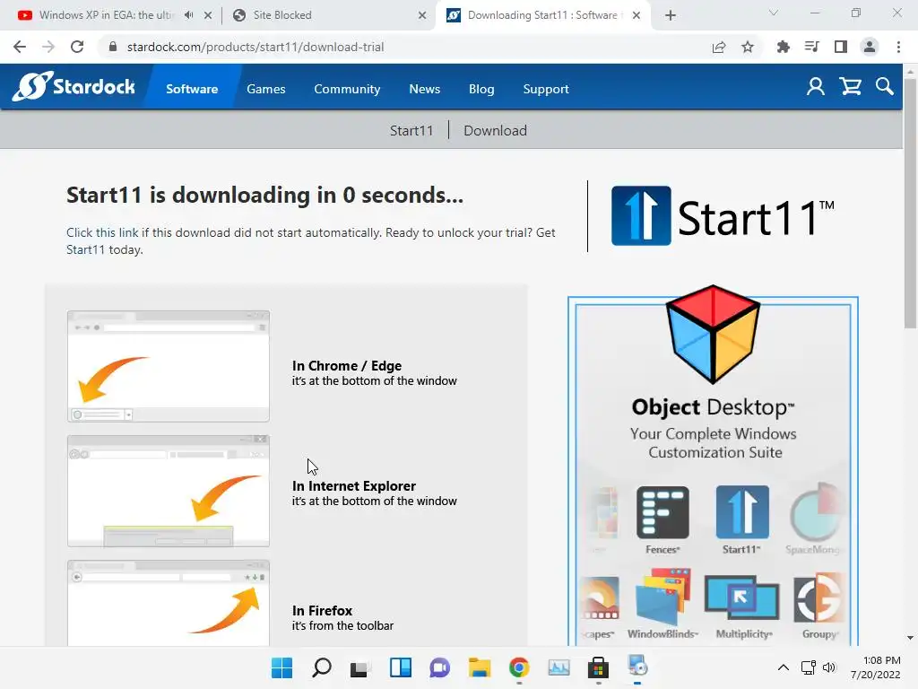Open the Chrome three-dot menu
918x689 pixels.
898,47
